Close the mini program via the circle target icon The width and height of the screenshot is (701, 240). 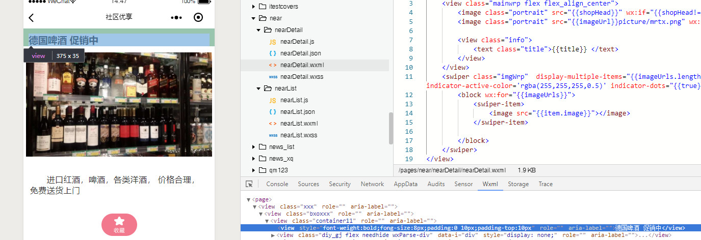point(199,18)
